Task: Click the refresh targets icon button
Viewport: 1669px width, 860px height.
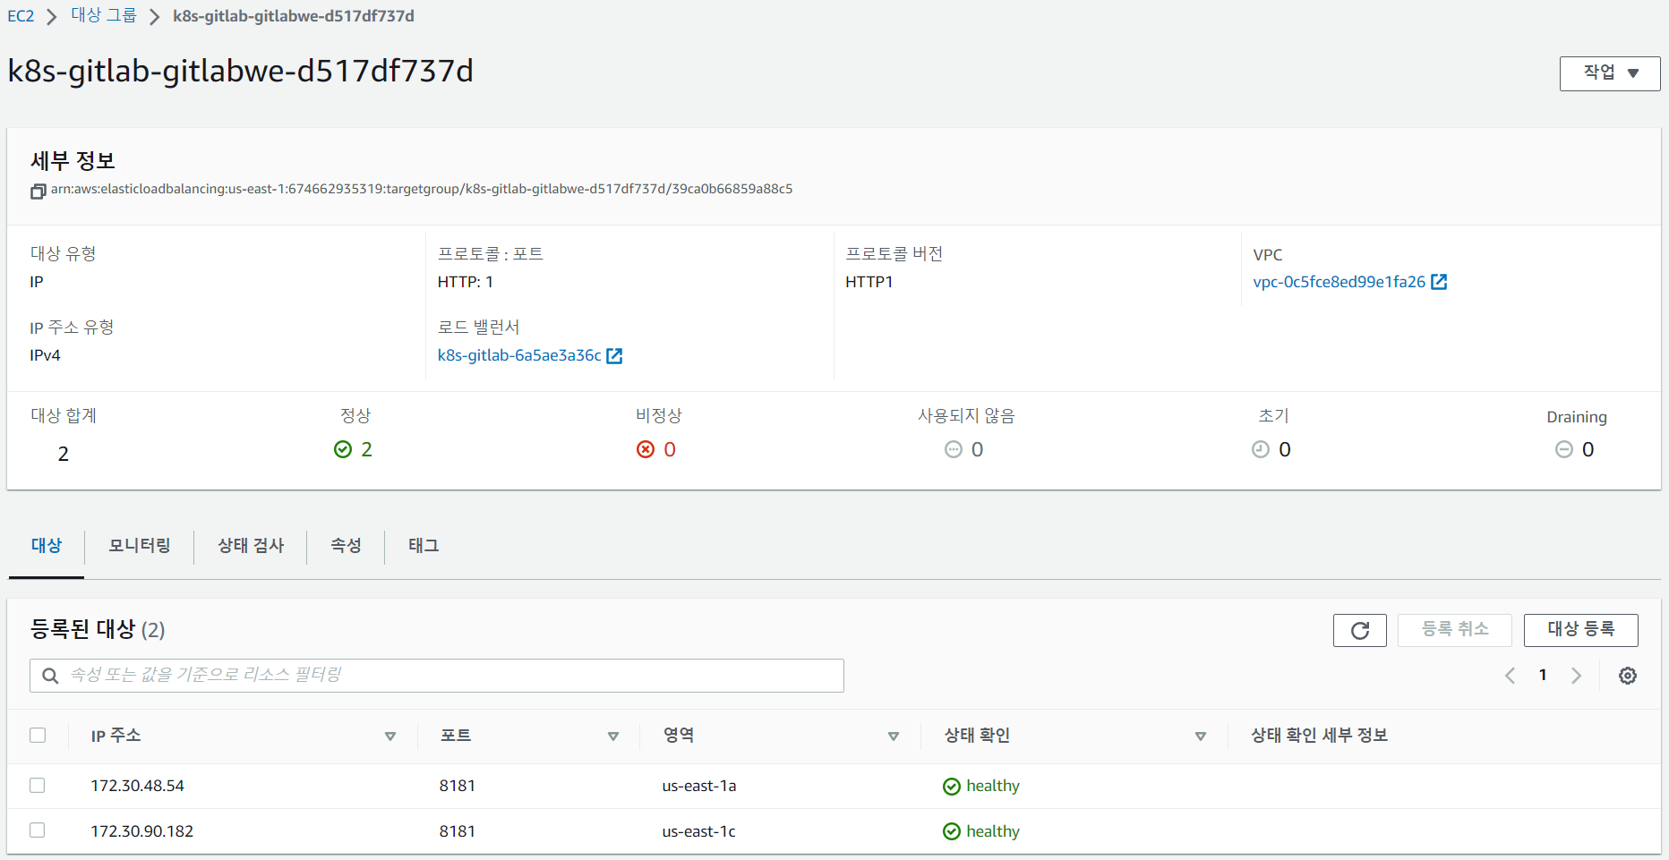Action: point(1359,630)
